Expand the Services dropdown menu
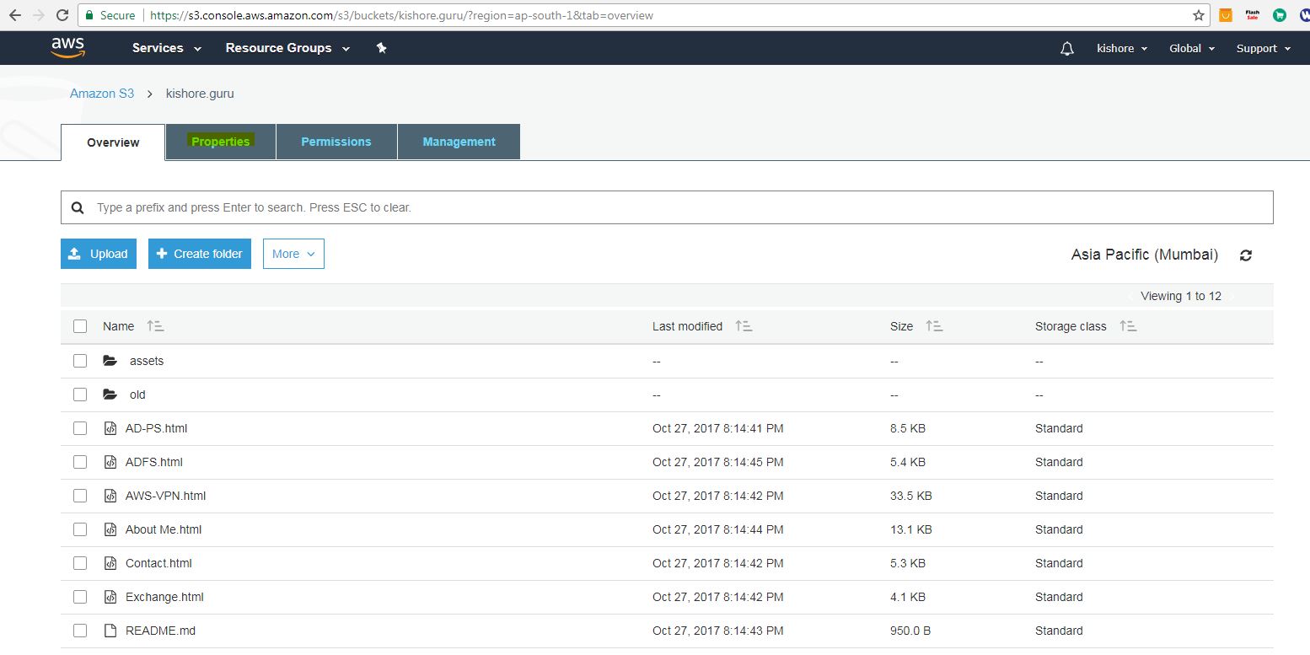The height and width of the screenshot is (655, 1310). (x=167, y=48)
